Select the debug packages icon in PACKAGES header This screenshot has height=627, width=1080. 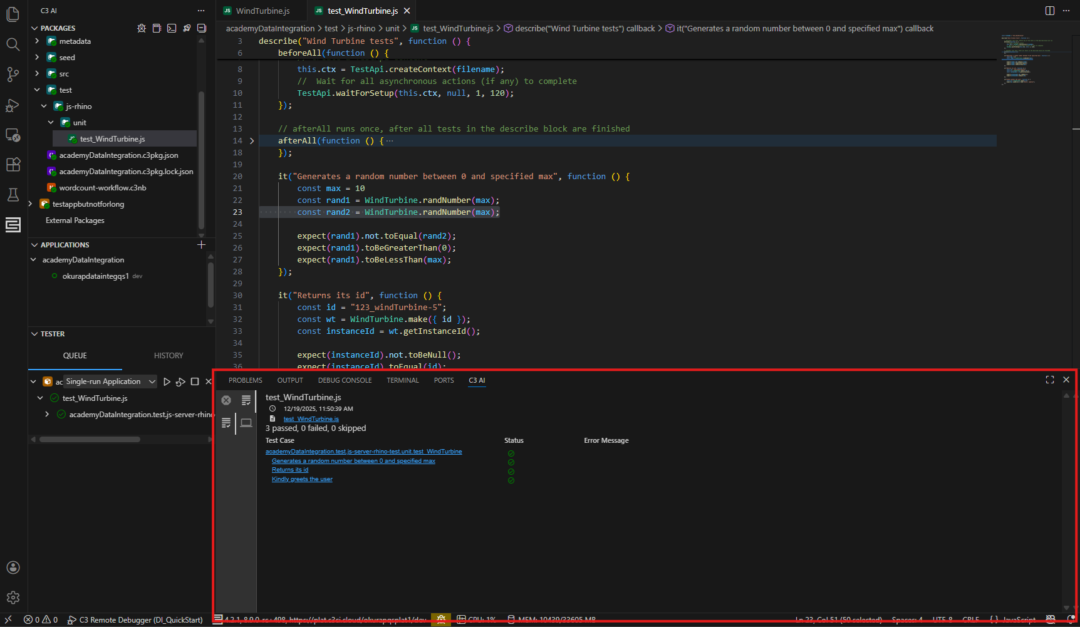pyautogui.click(x=142, y=28)
